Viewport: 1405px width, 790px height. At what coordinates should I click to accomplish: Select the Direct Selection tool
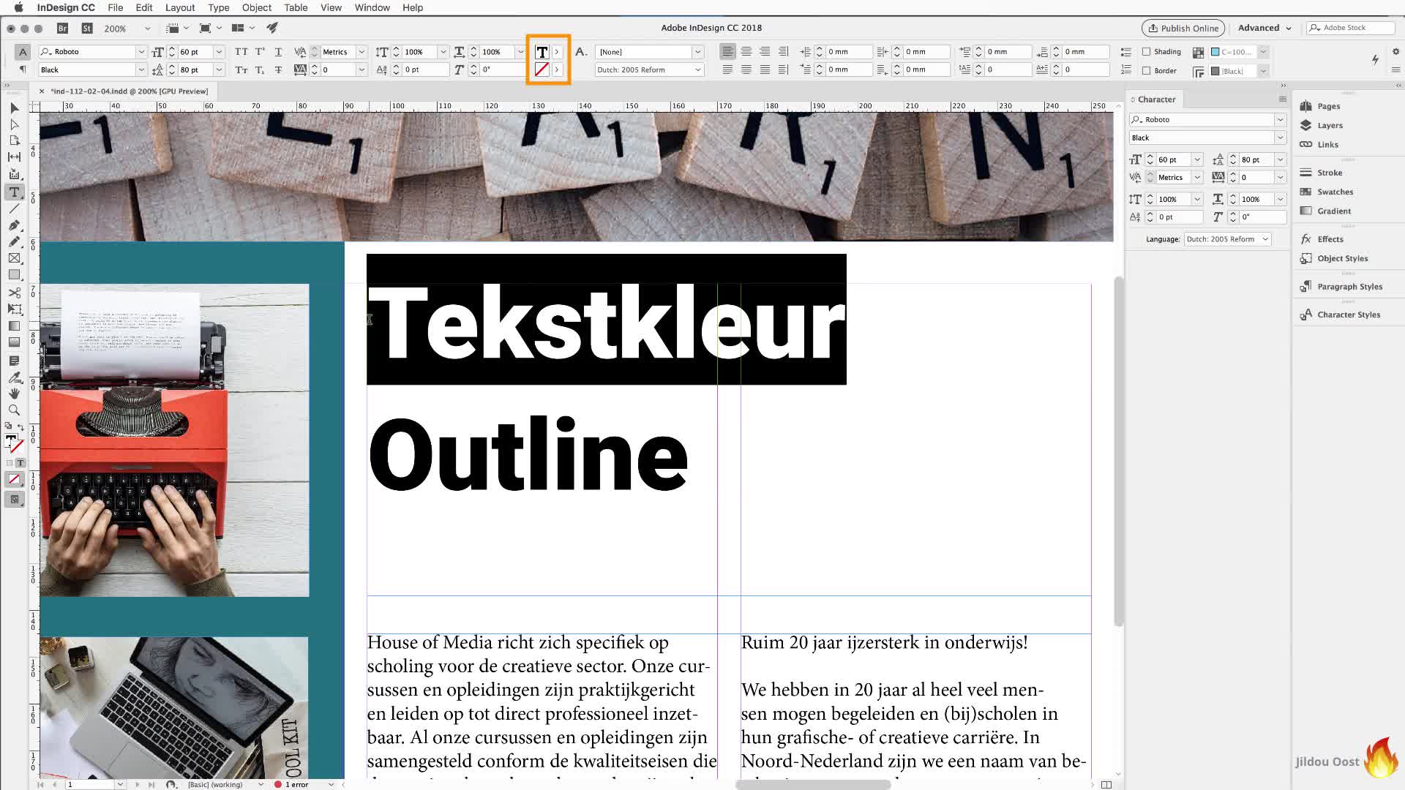click(x=14, y=124)
